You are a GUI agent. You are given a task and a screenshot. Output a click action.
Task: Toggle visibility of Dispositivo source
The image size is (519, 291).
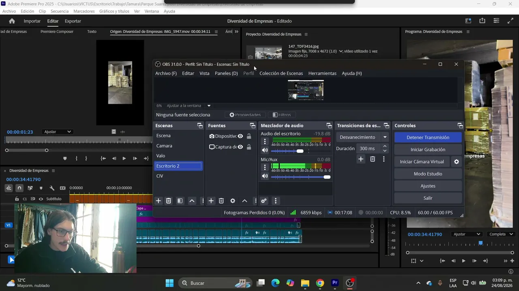pyautogui.click(x=240, y=136)
